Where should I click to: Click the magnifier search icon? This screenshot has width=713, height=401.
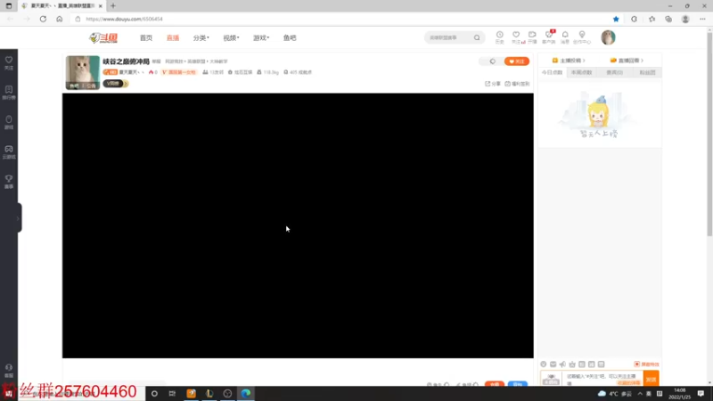(x=477, y=37)
